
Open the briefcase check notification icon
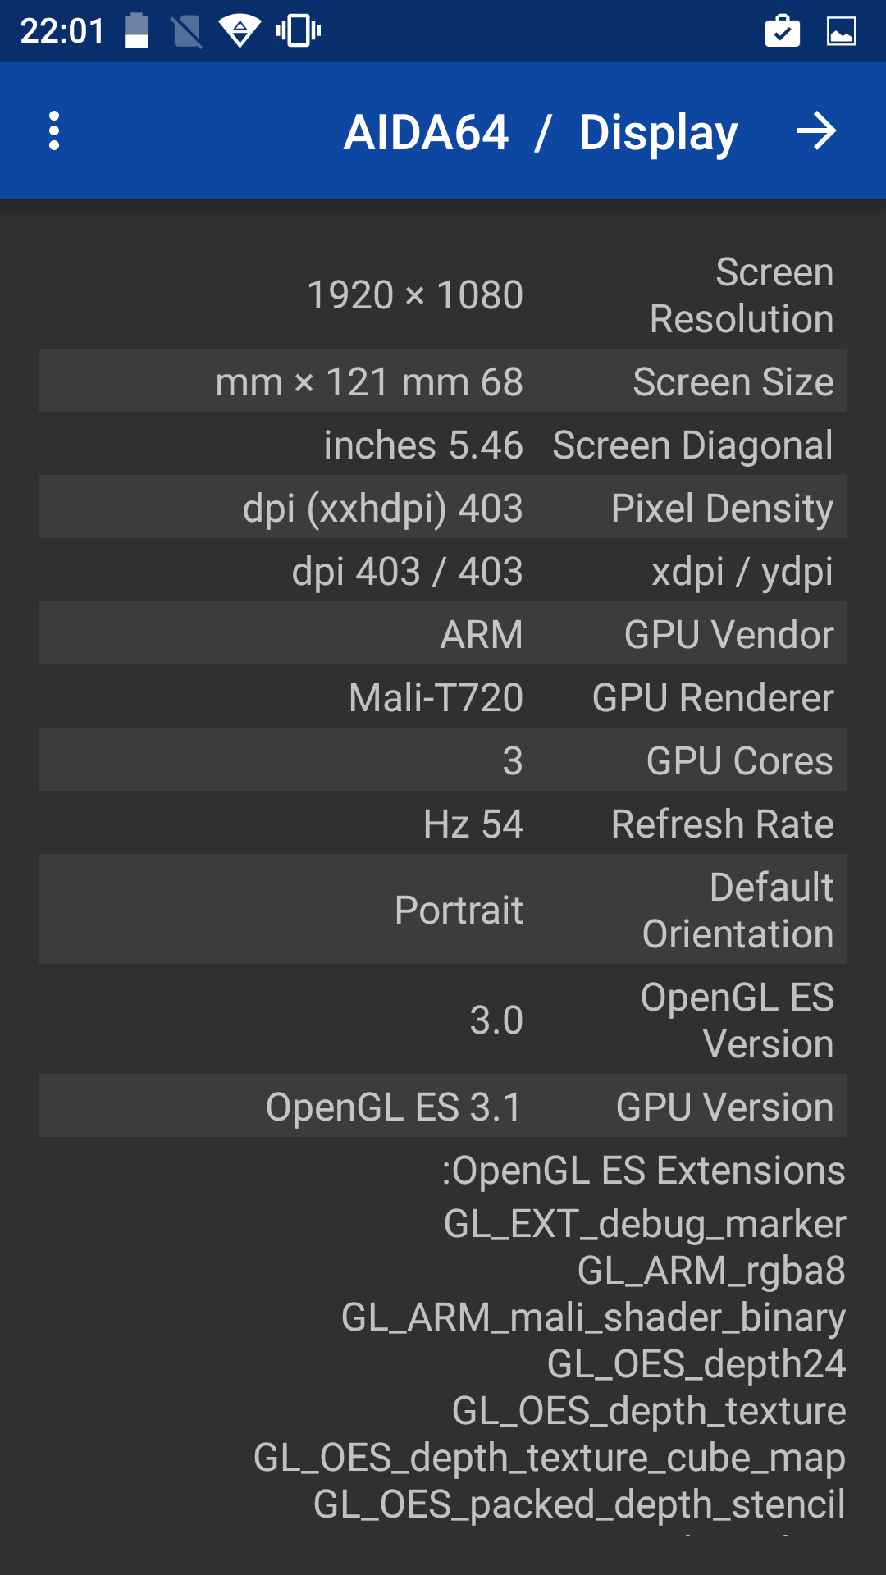(x=782, y=31)
